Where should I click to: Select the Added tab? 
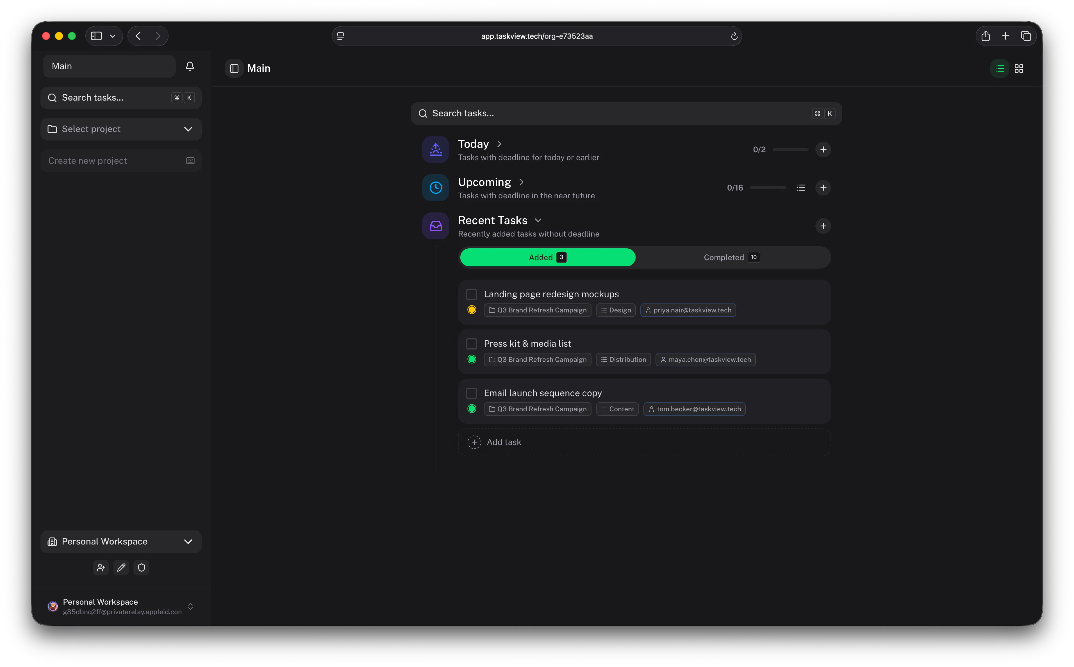(548, 257)
